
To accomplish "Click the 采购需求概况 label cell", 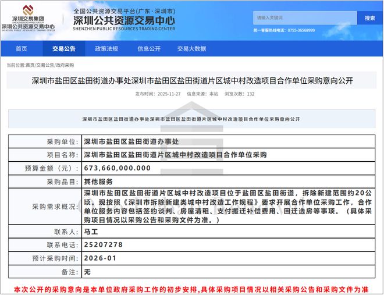I will click(45, 207).
